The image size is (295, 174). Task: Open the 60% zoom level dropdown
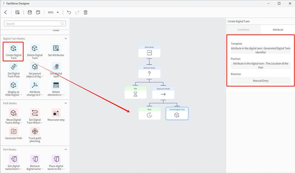(x=53, y=12)
